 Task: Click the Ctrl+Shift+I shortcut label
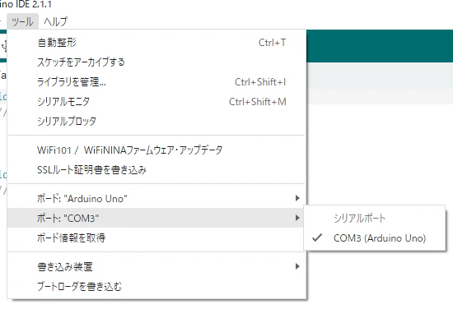pyautogui.click(x=260, y=82)
